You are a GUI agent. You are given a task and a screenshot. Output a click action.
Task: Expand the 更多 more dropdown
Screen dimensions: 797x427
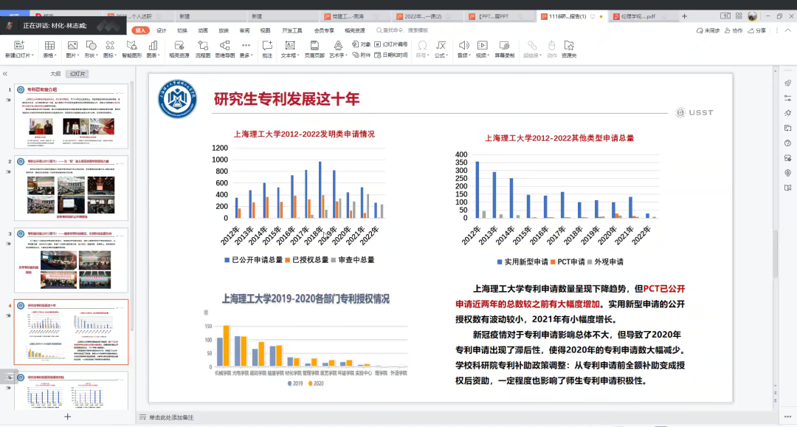[x=246, y=49]
